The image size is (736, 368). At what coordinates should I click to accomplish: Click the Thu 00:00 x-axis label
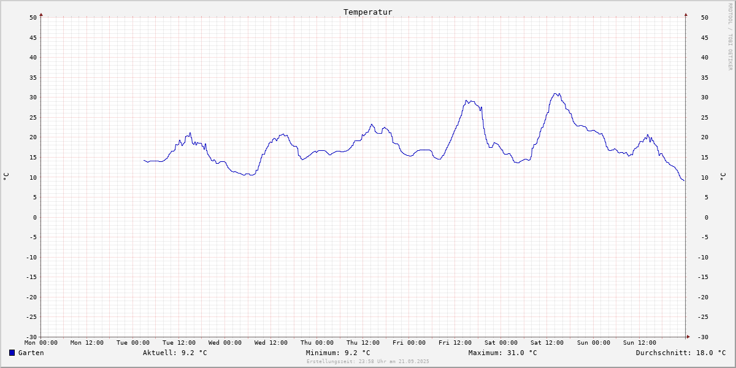tap(317, 343)
